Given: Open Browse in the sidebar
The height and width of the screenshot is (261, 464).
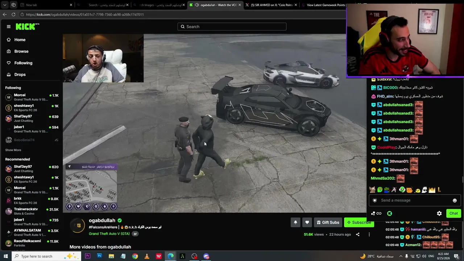Looking at the screenshot, I should 21,51.
